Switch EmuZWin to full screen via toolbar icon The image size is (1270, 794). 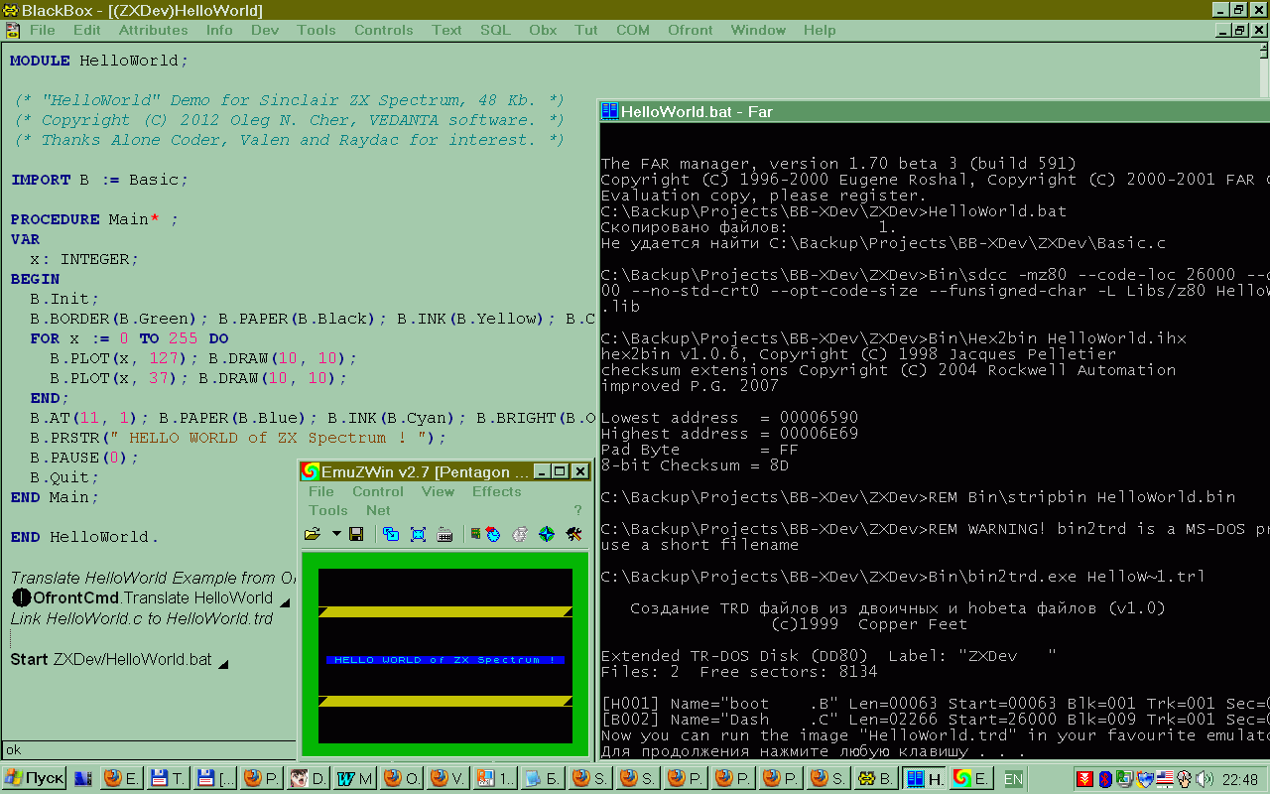click(x=418, y=534)
